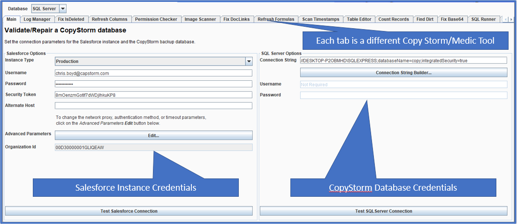Click the Alternate Host field

[154, 106]
